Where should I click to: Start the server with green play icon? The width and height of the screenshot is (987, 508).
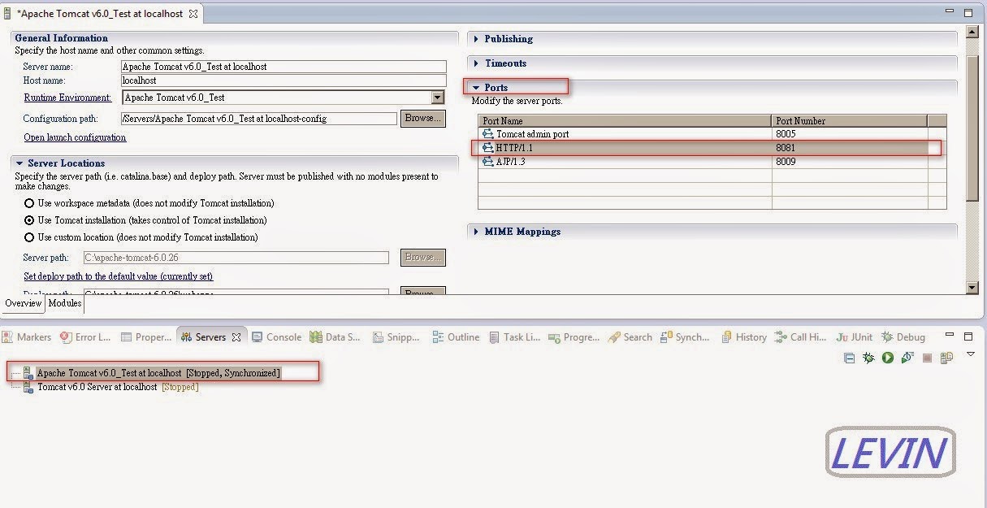click(x=888, y=358)
